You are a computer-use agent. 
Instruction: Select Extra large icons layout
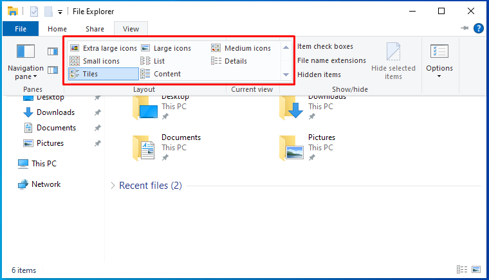(x=103, y=48)
